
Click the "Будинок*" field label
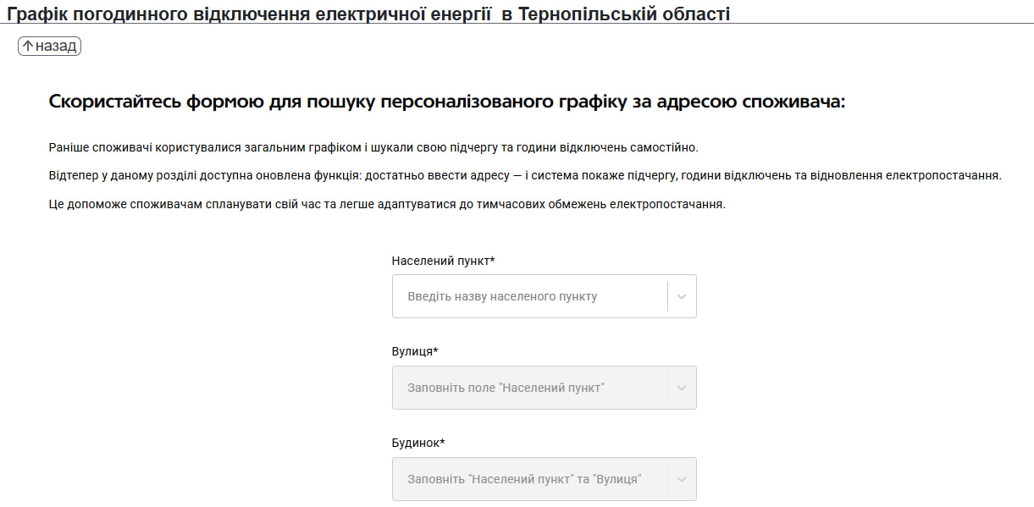click(x=418, y=443)
